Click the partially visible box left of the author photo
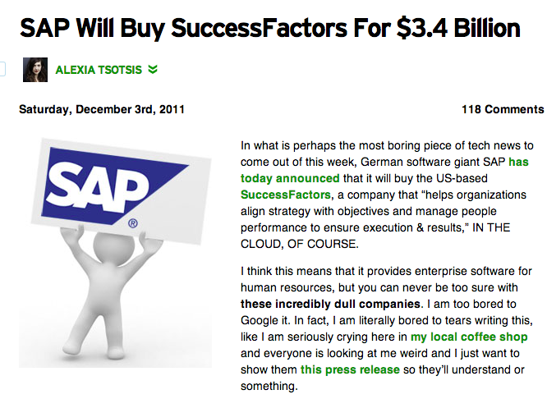Image resolution: width=547 pixels, height=399 pixels. pyautogui.click(x=2, y=70)
